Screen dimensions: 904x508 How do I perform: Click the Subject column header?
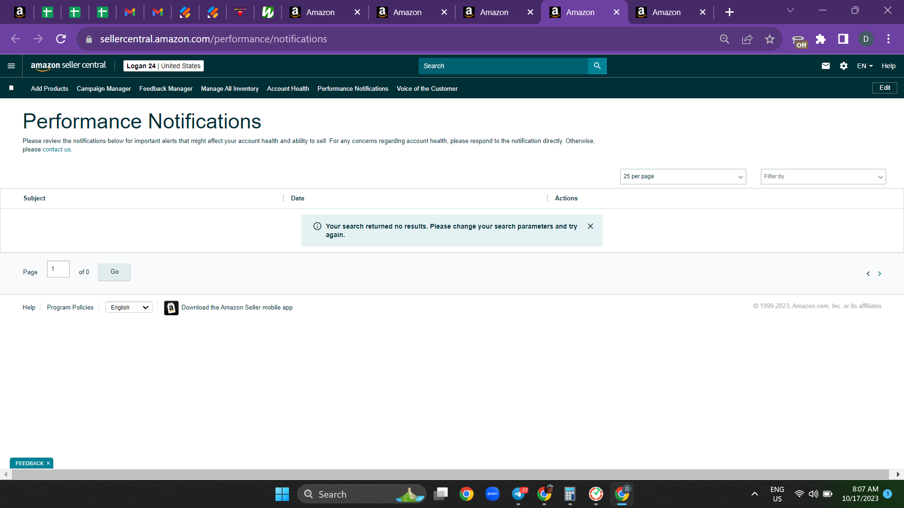34,198
